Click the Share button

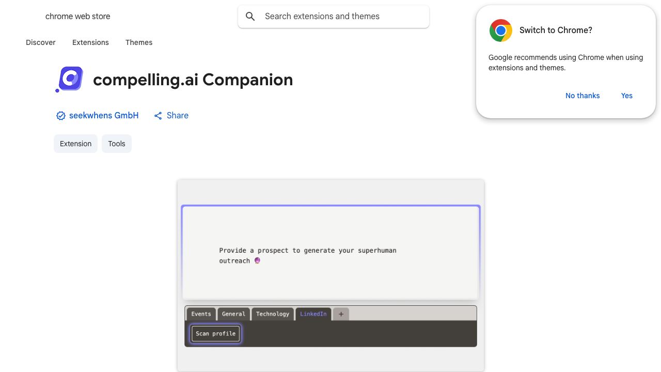pos(171,116)
